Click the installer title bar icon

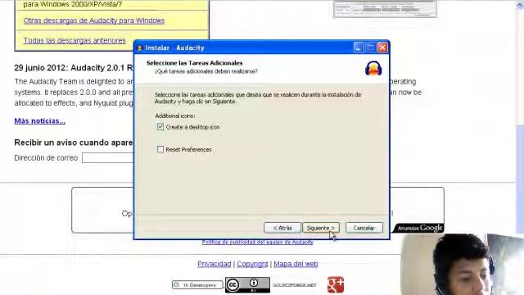(140, 48)
